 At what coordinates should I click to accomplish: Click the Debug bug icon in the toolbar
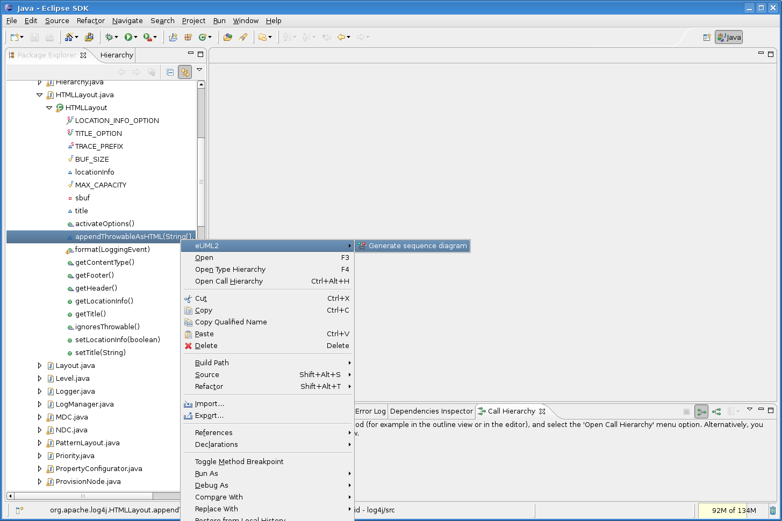click(x=110, y=37)
